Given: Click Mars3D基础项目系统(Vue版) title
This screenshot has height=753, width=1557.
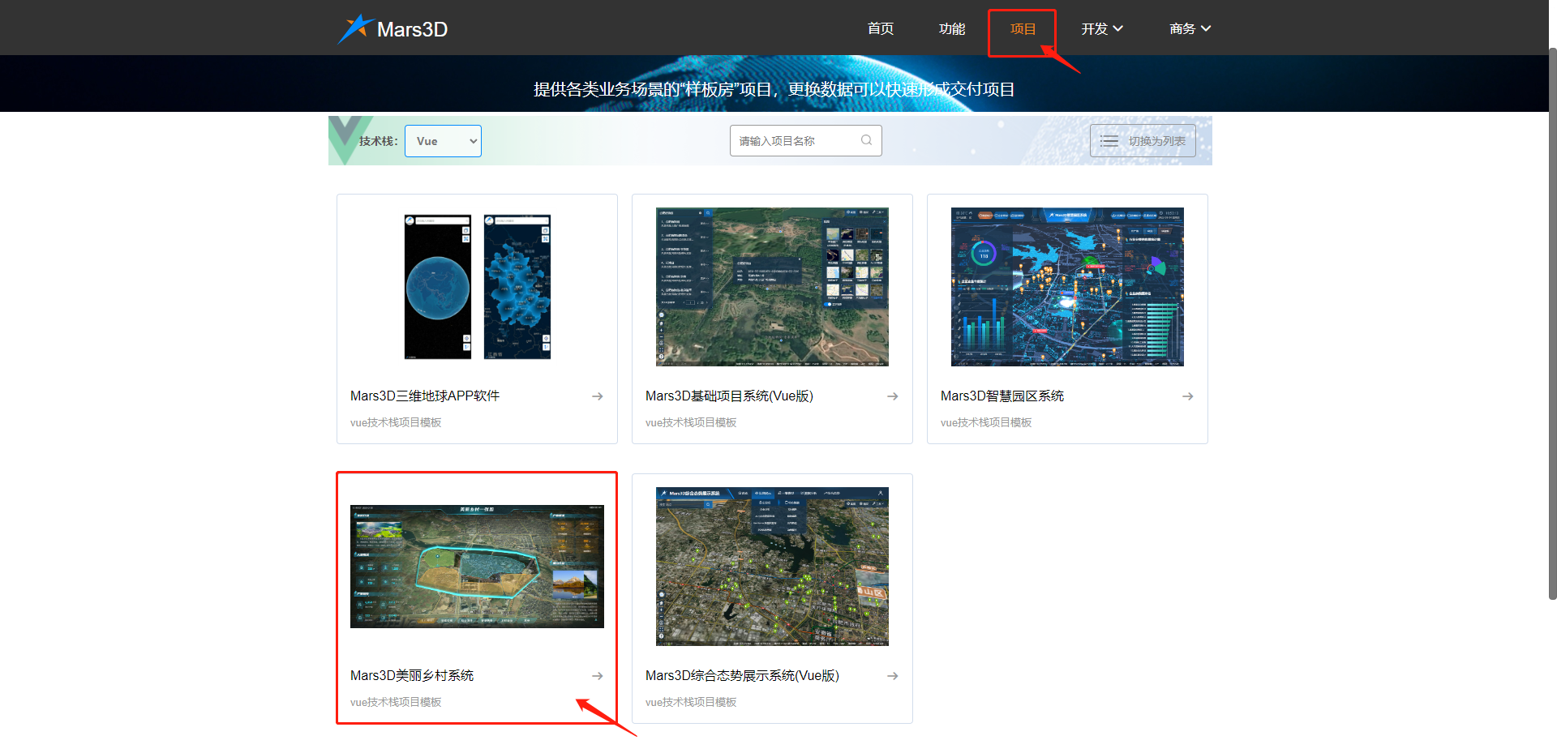Looking at the screenshot, I should 729,396.
